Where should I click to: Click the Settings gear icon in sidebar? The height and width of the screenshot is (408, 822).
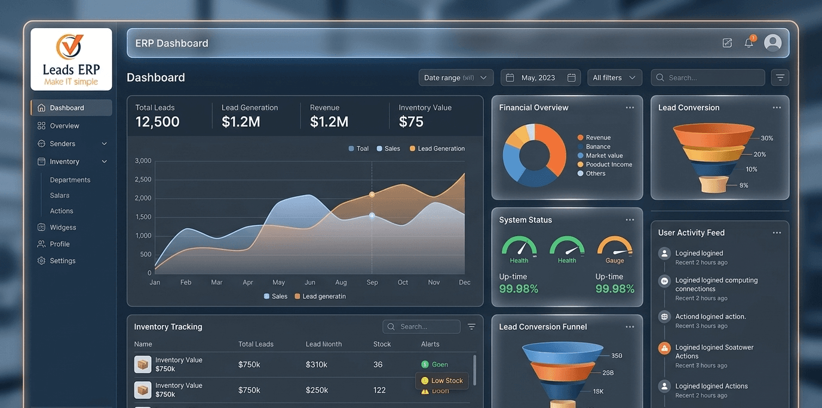click(41, 261)
